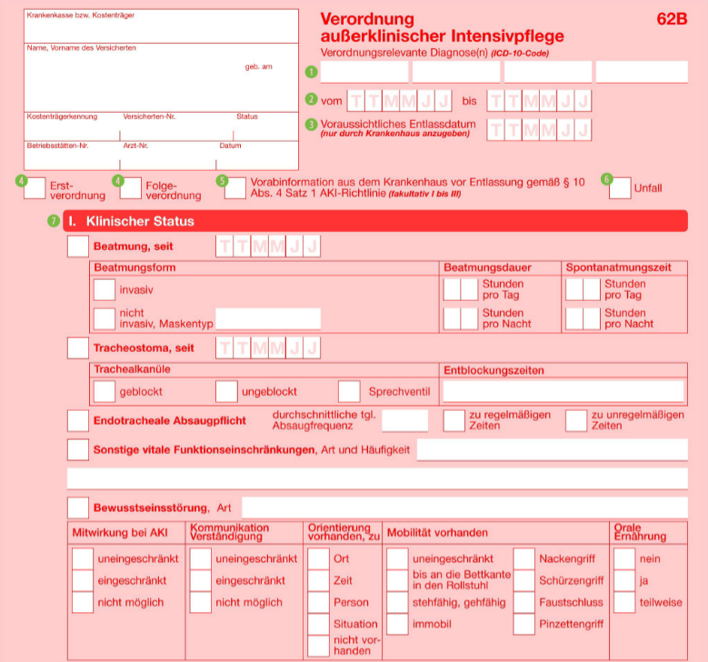Screen dimensions: 708x662
Task: Check the Nackengriff box
Action: click(x=524, y=558)
